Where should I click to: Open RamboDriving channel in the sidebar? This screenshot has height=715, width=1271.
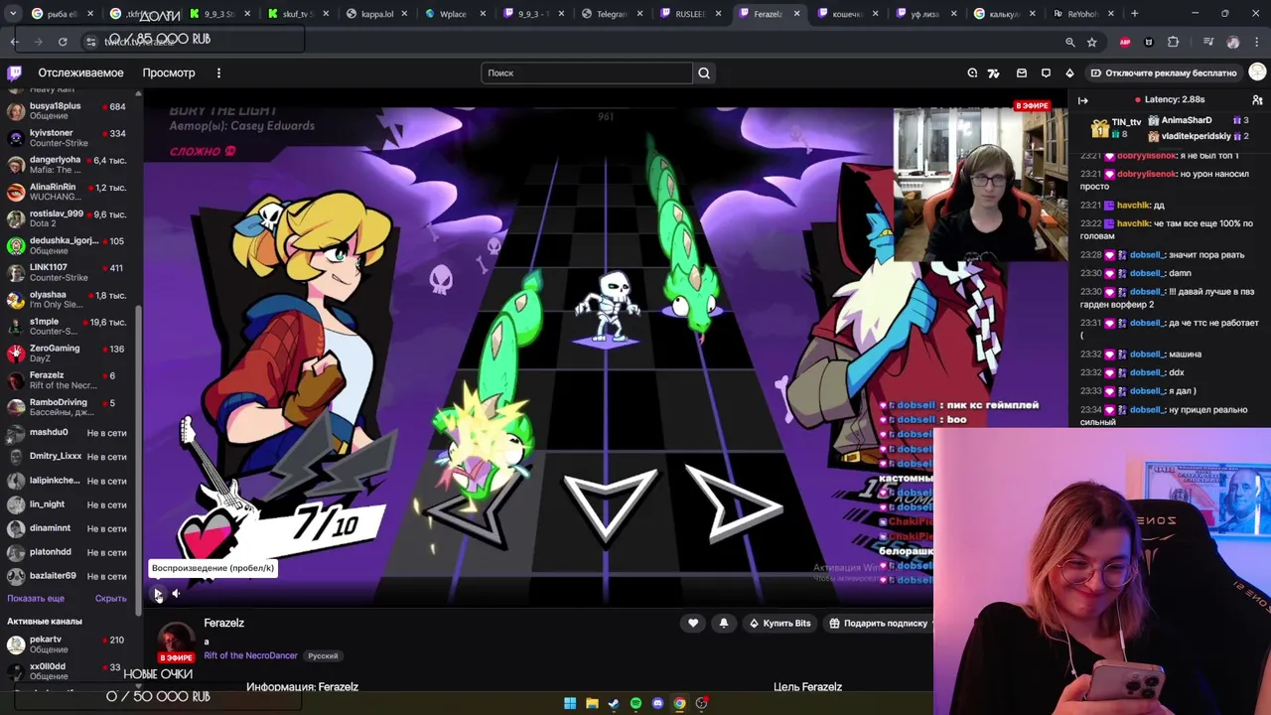[68, 407]
